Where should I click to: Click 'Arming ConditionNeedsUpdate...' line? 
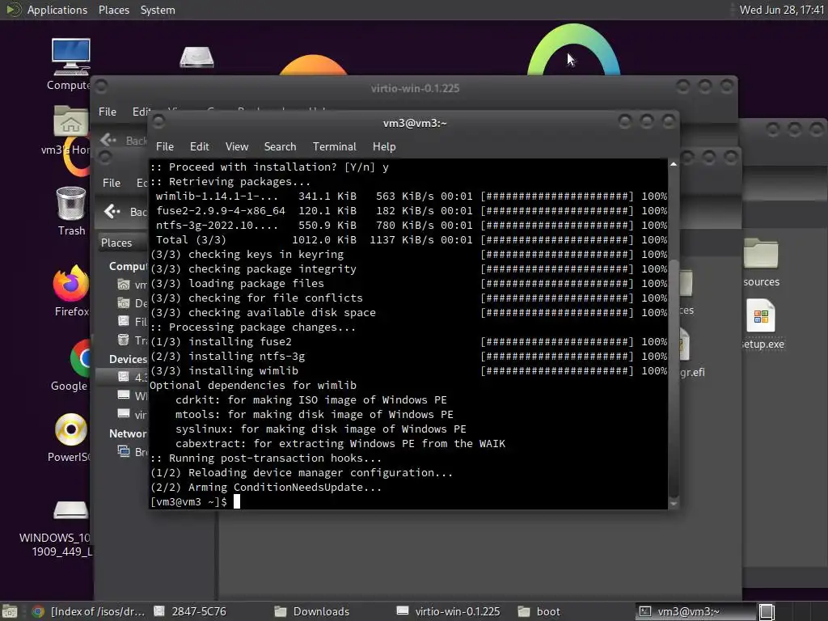(265, 488)
